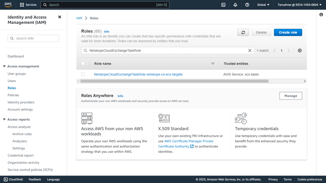Open Identity providers page
Viewport: 326px width, 183px height.
click(21, 102)
